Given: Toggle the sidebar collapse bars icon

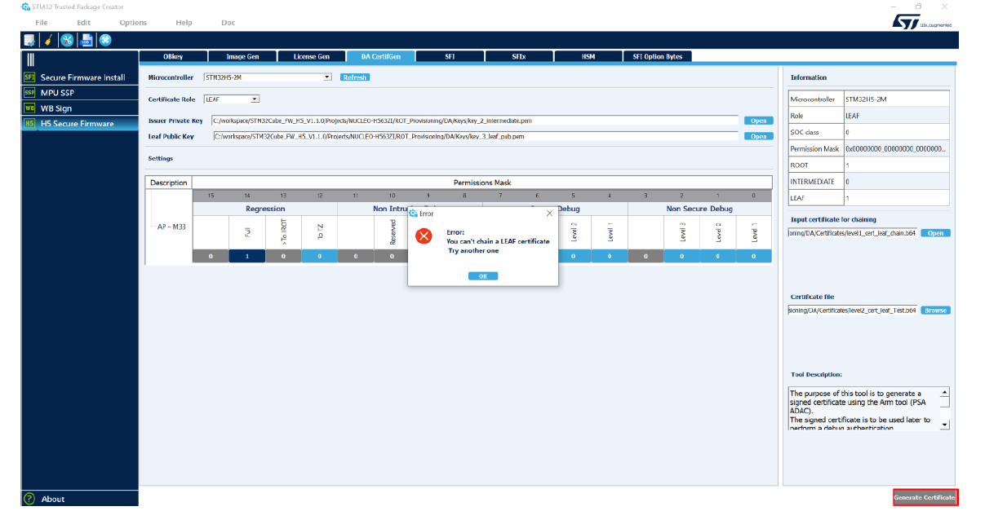Looking at the screenshot, I should coord(31,59).
